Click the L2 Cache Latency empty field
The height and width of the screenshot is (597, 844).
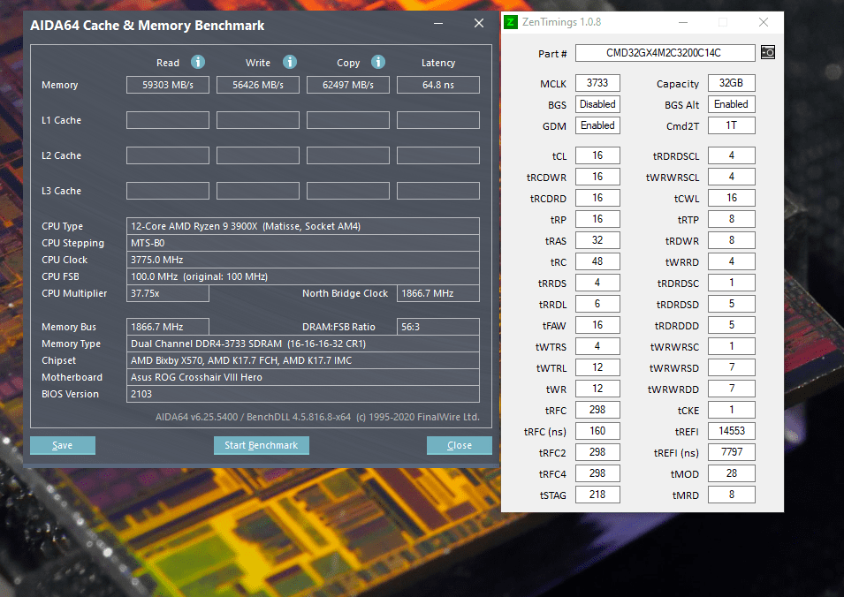click(438, 155)
